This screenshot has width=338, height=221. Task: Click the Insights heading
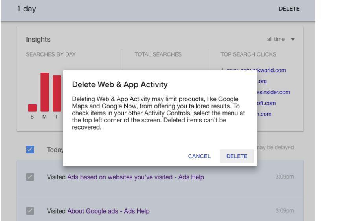click(x=38, y=39)
